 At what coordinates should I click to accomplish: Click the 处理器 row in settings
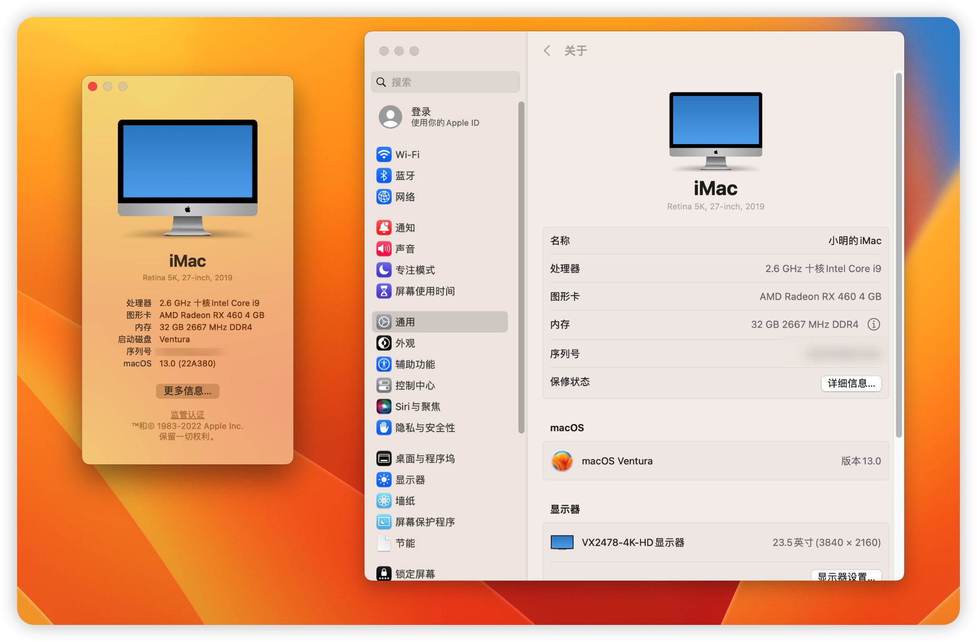[x=716, y=269]
